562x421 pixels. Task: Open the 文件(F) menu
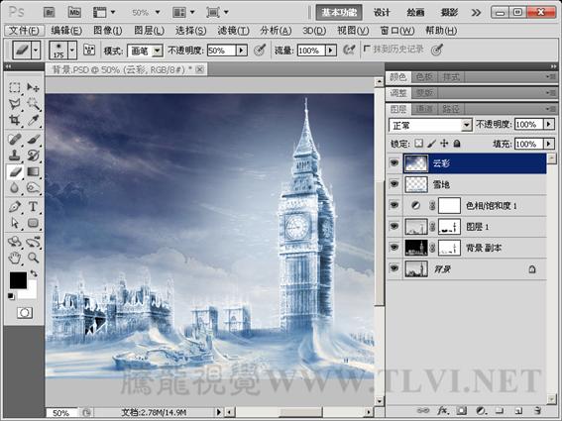point(24,31)
